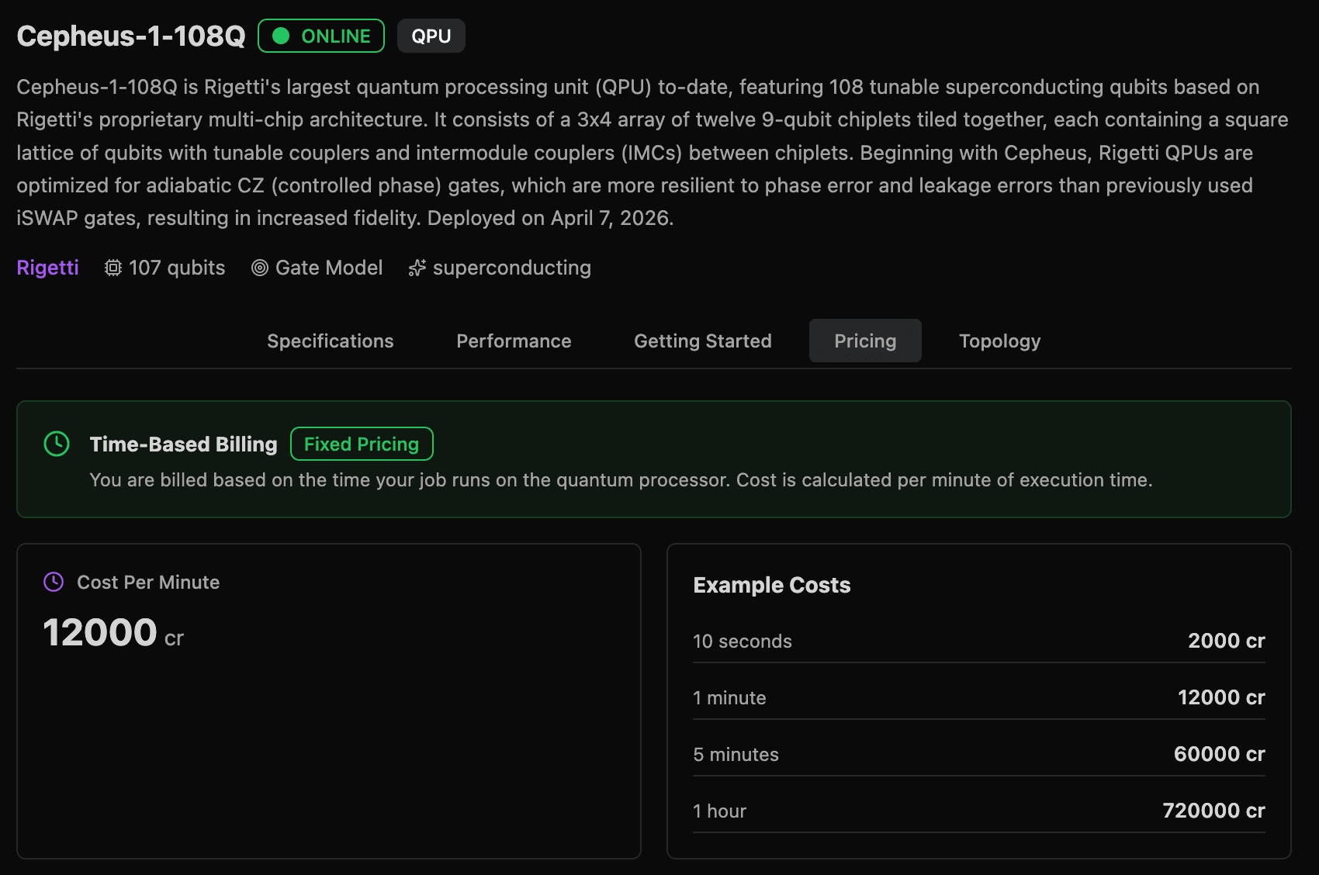Click the green clock billing icon
Image resolution: width=1319 pixels, height=875 pixels.
coord(57,444)
